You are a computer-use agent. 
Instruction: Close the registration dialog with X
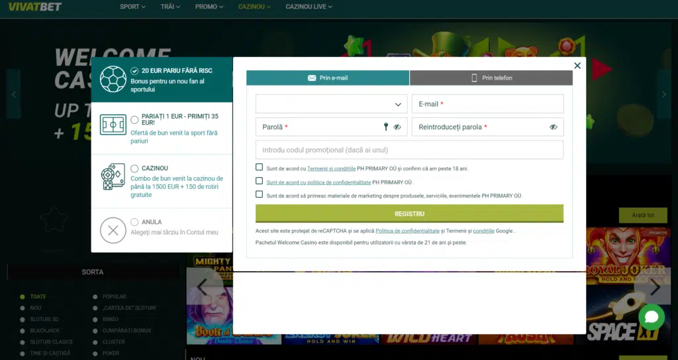[577, 66]
